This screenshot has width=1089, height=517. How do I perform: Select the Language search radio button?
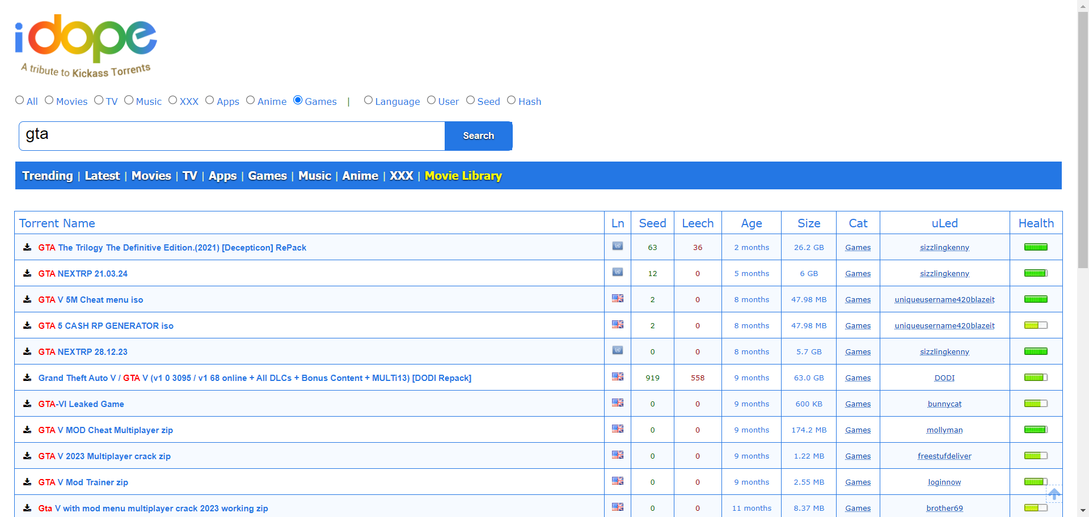click(369, 100)
